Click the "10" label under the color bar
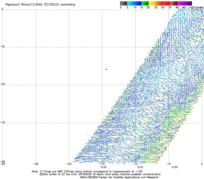204x179 pixels. coord(135,7)
